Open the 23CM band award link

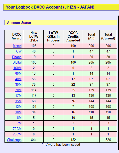[x=17, y=134]
